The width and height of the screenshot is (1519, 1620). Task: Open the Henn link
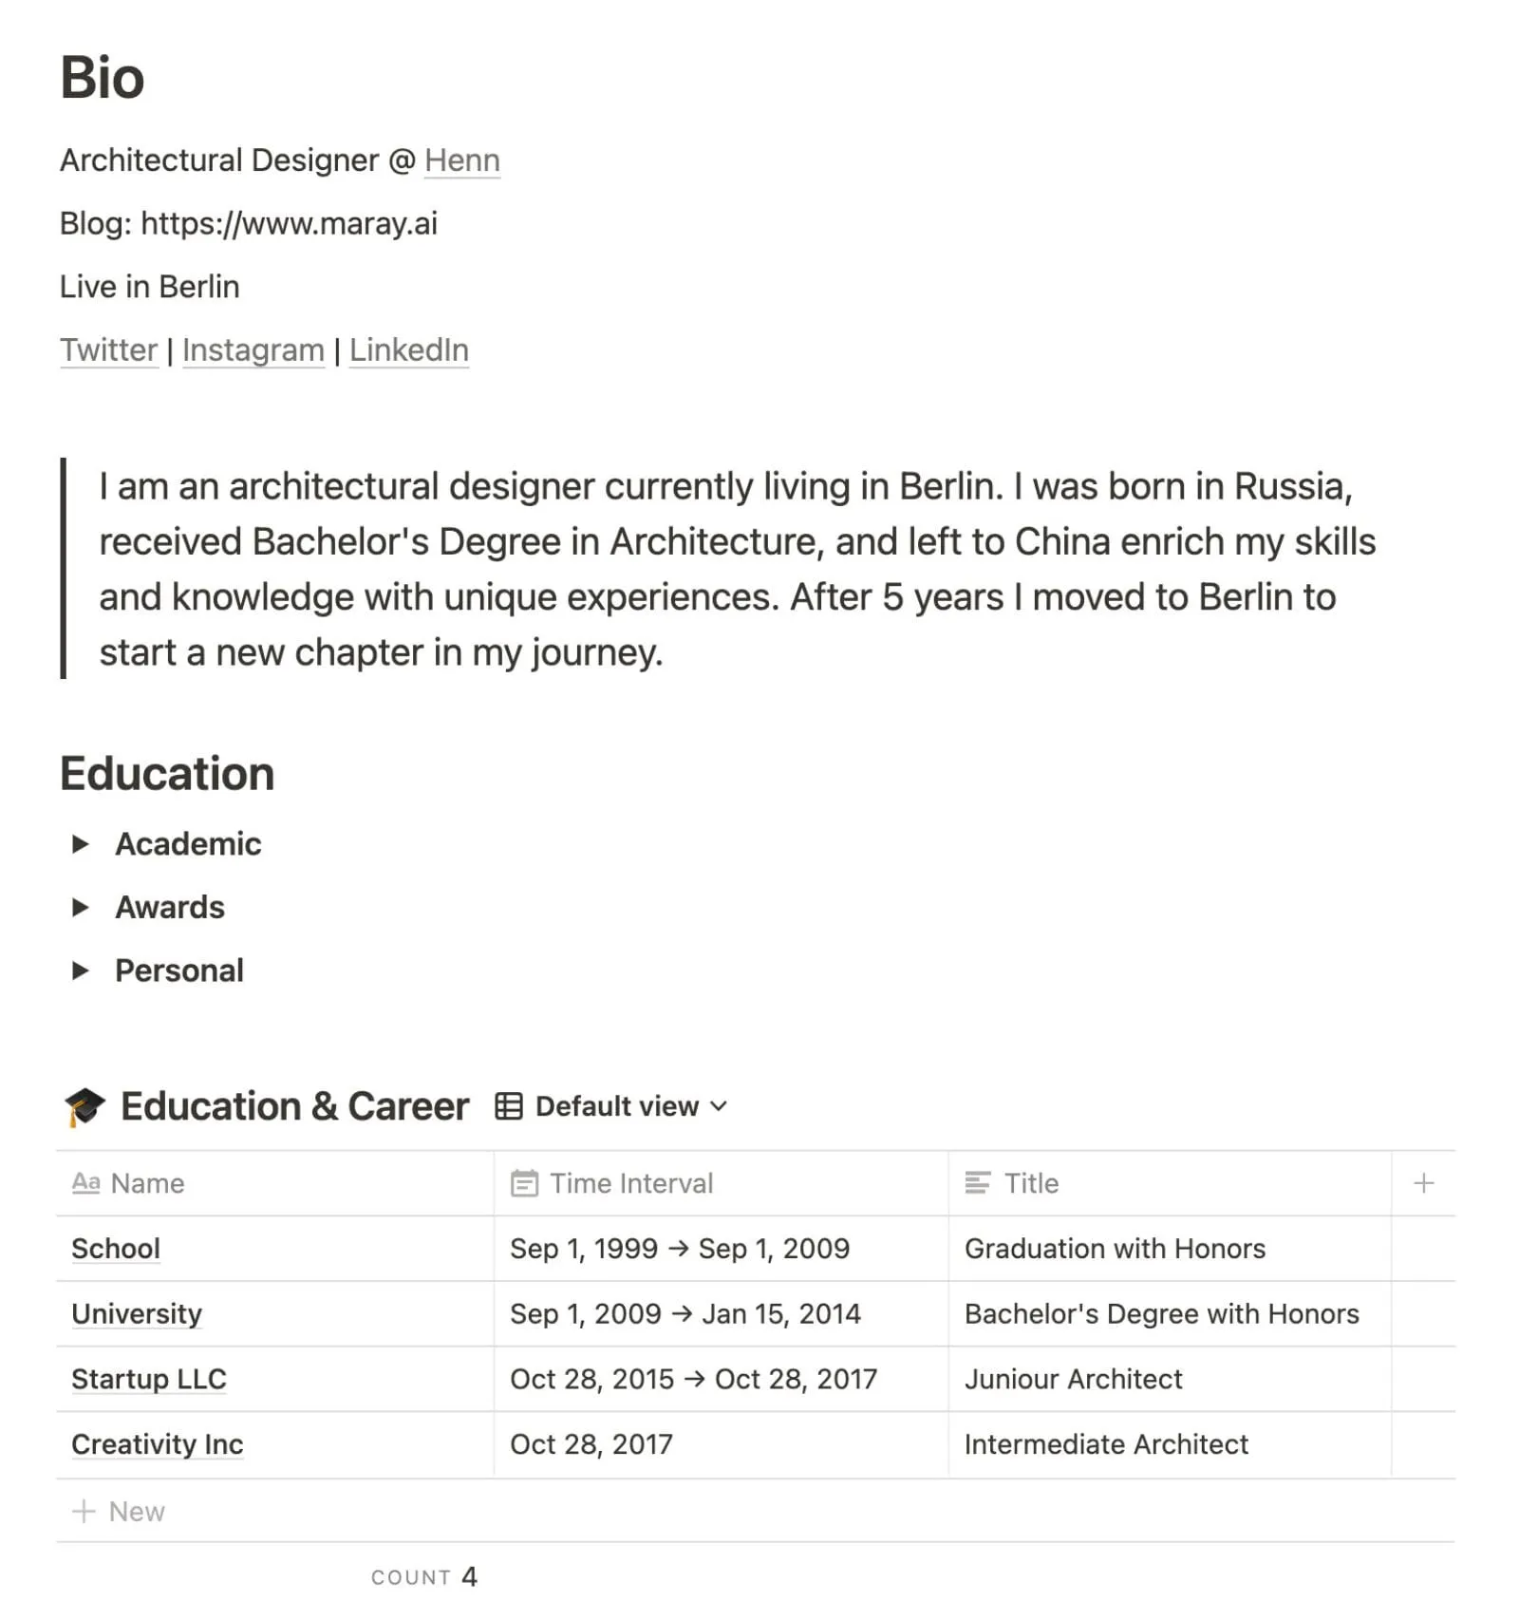click(462, 160)
